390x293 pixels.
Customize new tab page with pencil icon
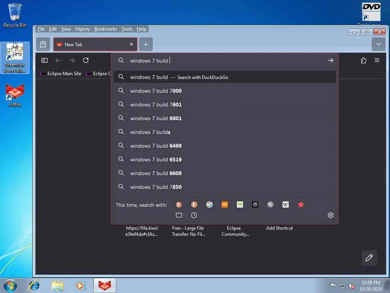point(369,258)
